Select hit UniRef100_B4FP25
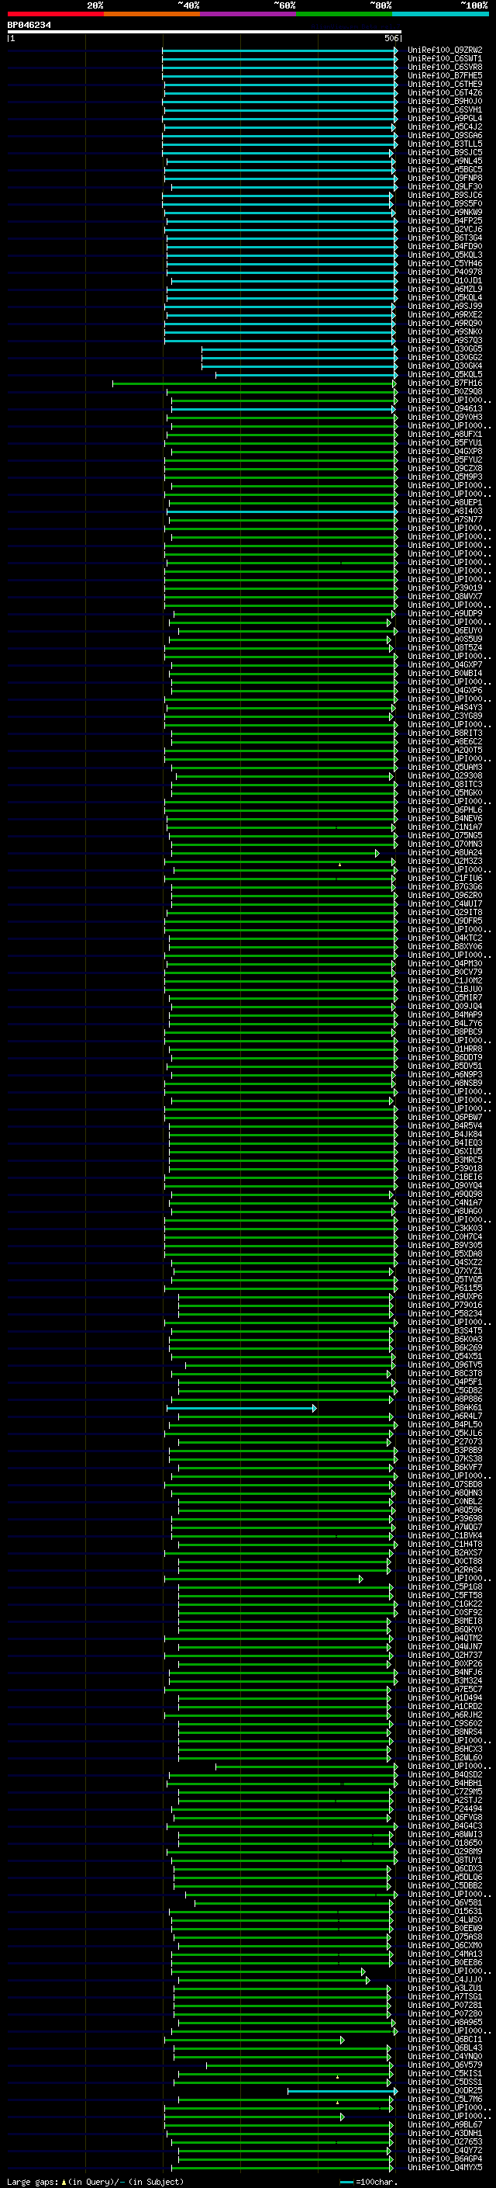This screenshot has height=2188, width=496. point(445,221)
